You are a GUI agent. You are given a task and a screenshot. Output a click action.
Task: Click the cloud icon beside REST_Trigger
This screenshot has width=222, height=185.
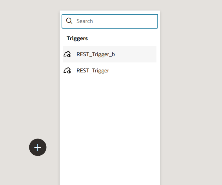[67, 70]
